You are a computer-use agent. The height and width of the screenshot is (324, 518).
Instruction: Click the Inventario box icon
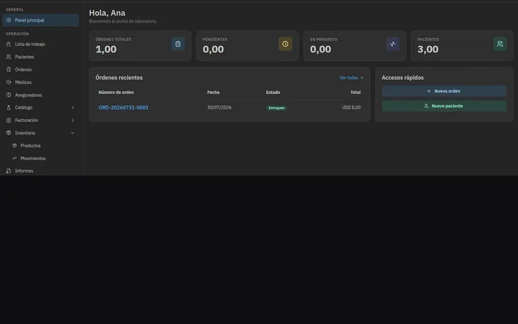tap(8, 133)
